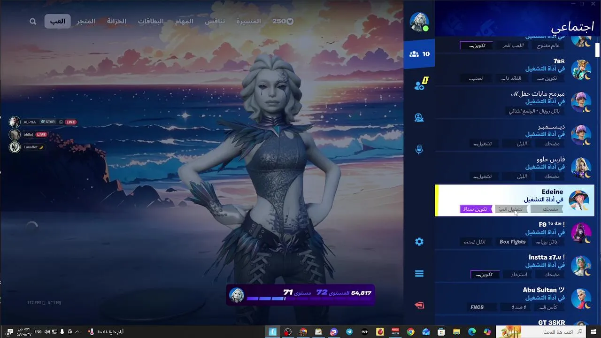
Task: Switch to the تنافس tab
Action: pyautogui.click(x=215, y=21)
